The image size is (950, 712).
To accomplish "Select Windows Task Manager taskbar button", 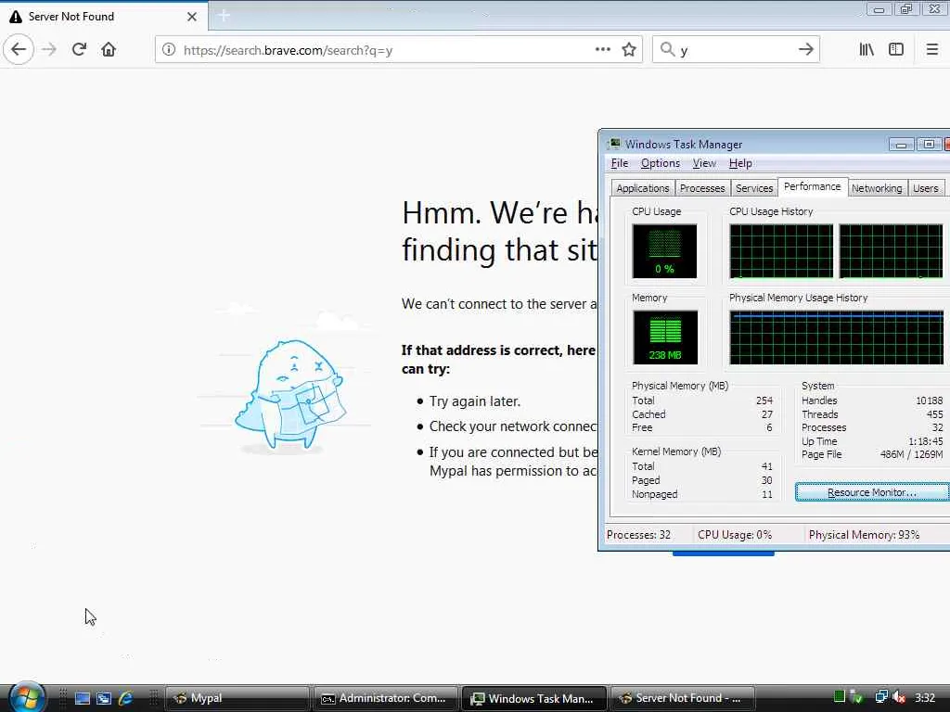I will pos(534,698).
